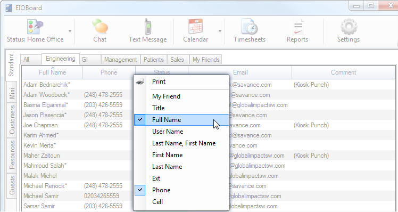Screen dimensions: 398x212
Task: Expand the Status dropdown arrow
Action: click(x=70, y=31)
